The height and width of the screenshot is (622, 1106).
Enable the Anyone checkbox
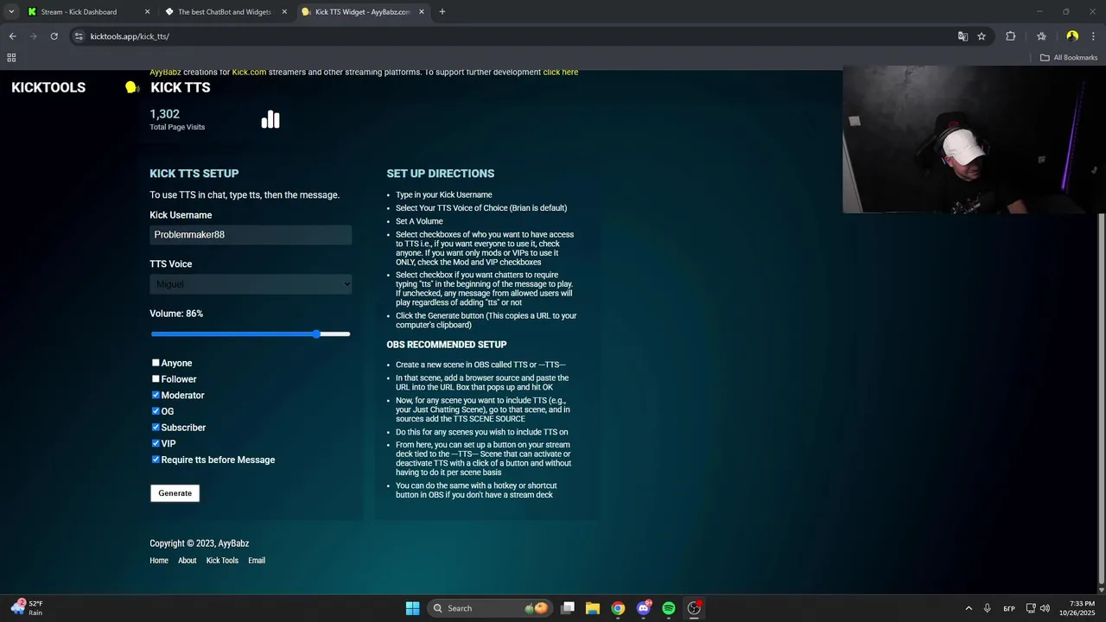(x=156, y=363)
